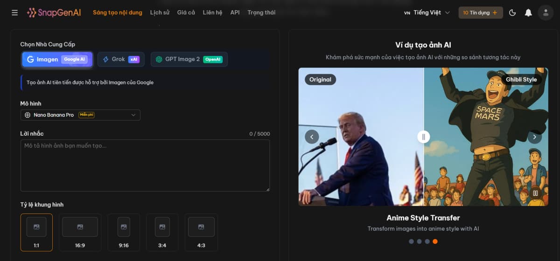The image size is (560, 261).
Task: Click the 10 Tín dụng credits button
Action: (481, 13)
